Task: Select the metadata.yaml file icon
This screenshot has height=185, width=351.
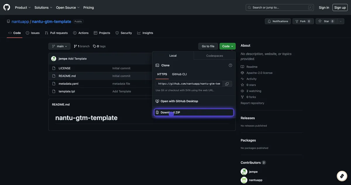Action: (x=54, y=84)
